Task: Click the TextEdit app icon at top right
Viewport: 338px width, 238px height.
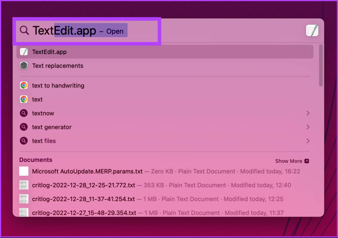Action: (x=312, y=31)
